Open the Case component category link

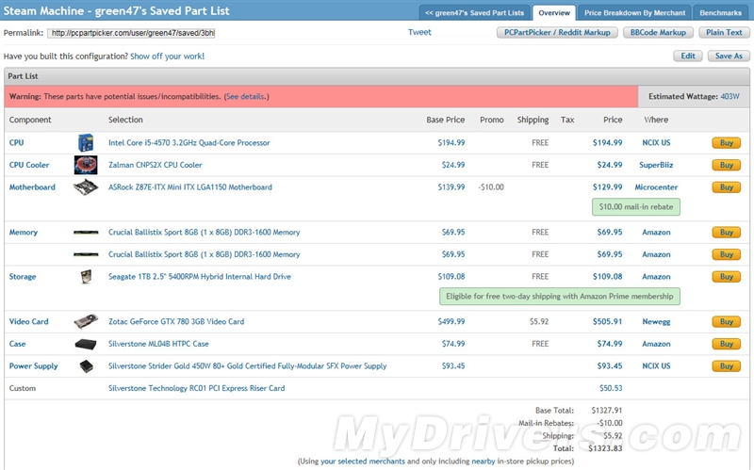pos(17,344)
